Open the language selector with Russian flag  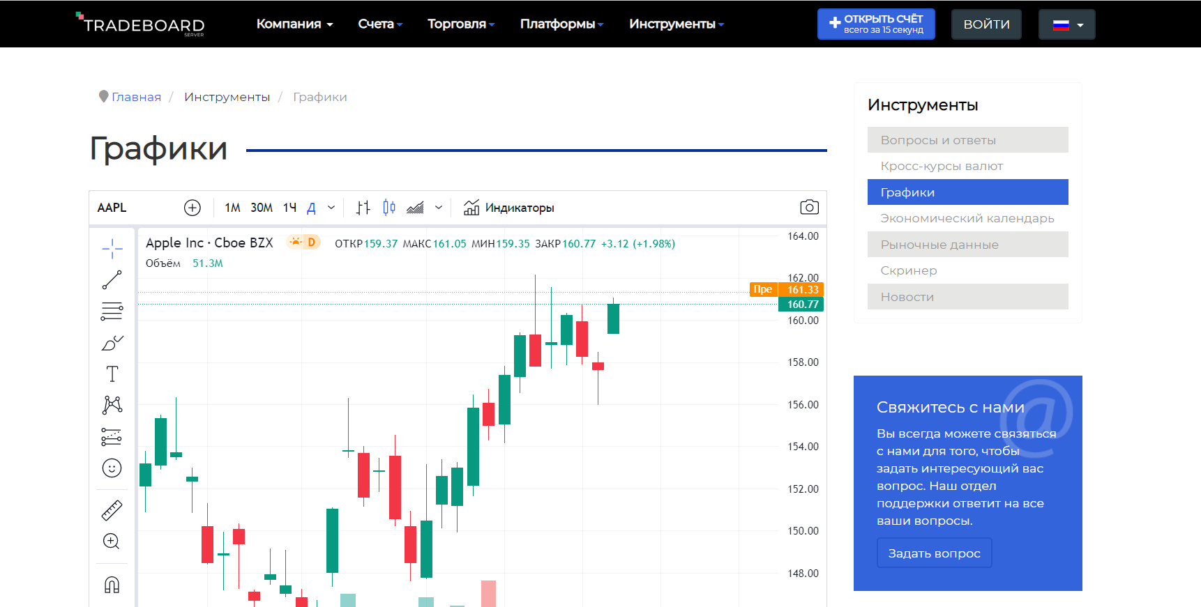(x=1067, y=24)
